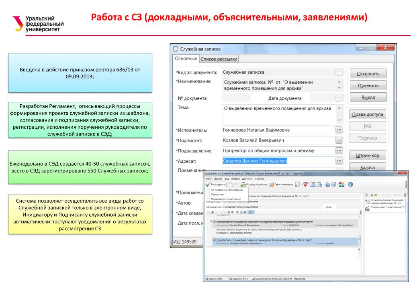
Task: Click the grid table icon in task toolbar
Action: [x=334, y=184]
